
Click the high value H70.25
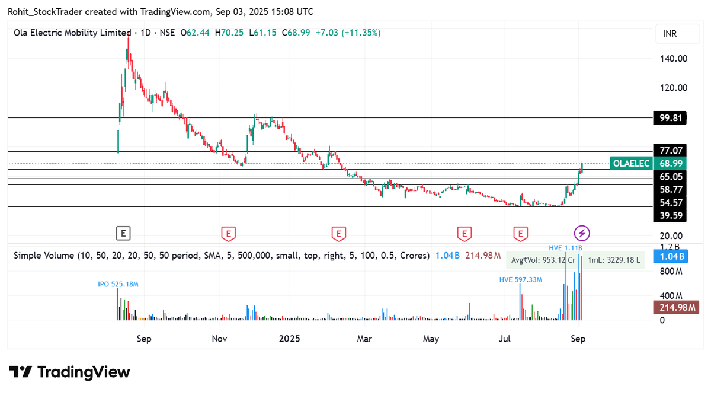tap(230, 33)
